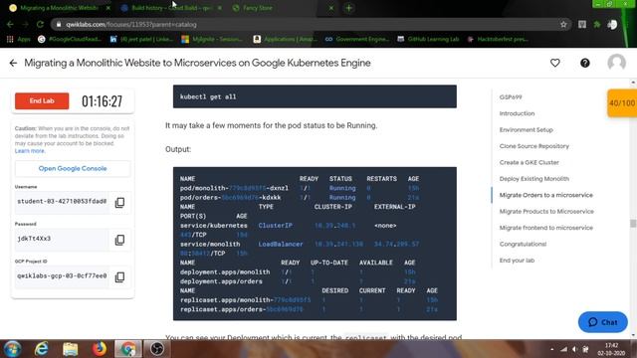Click Open Google Console button
637x358 pixels.
tap(73, 168)
